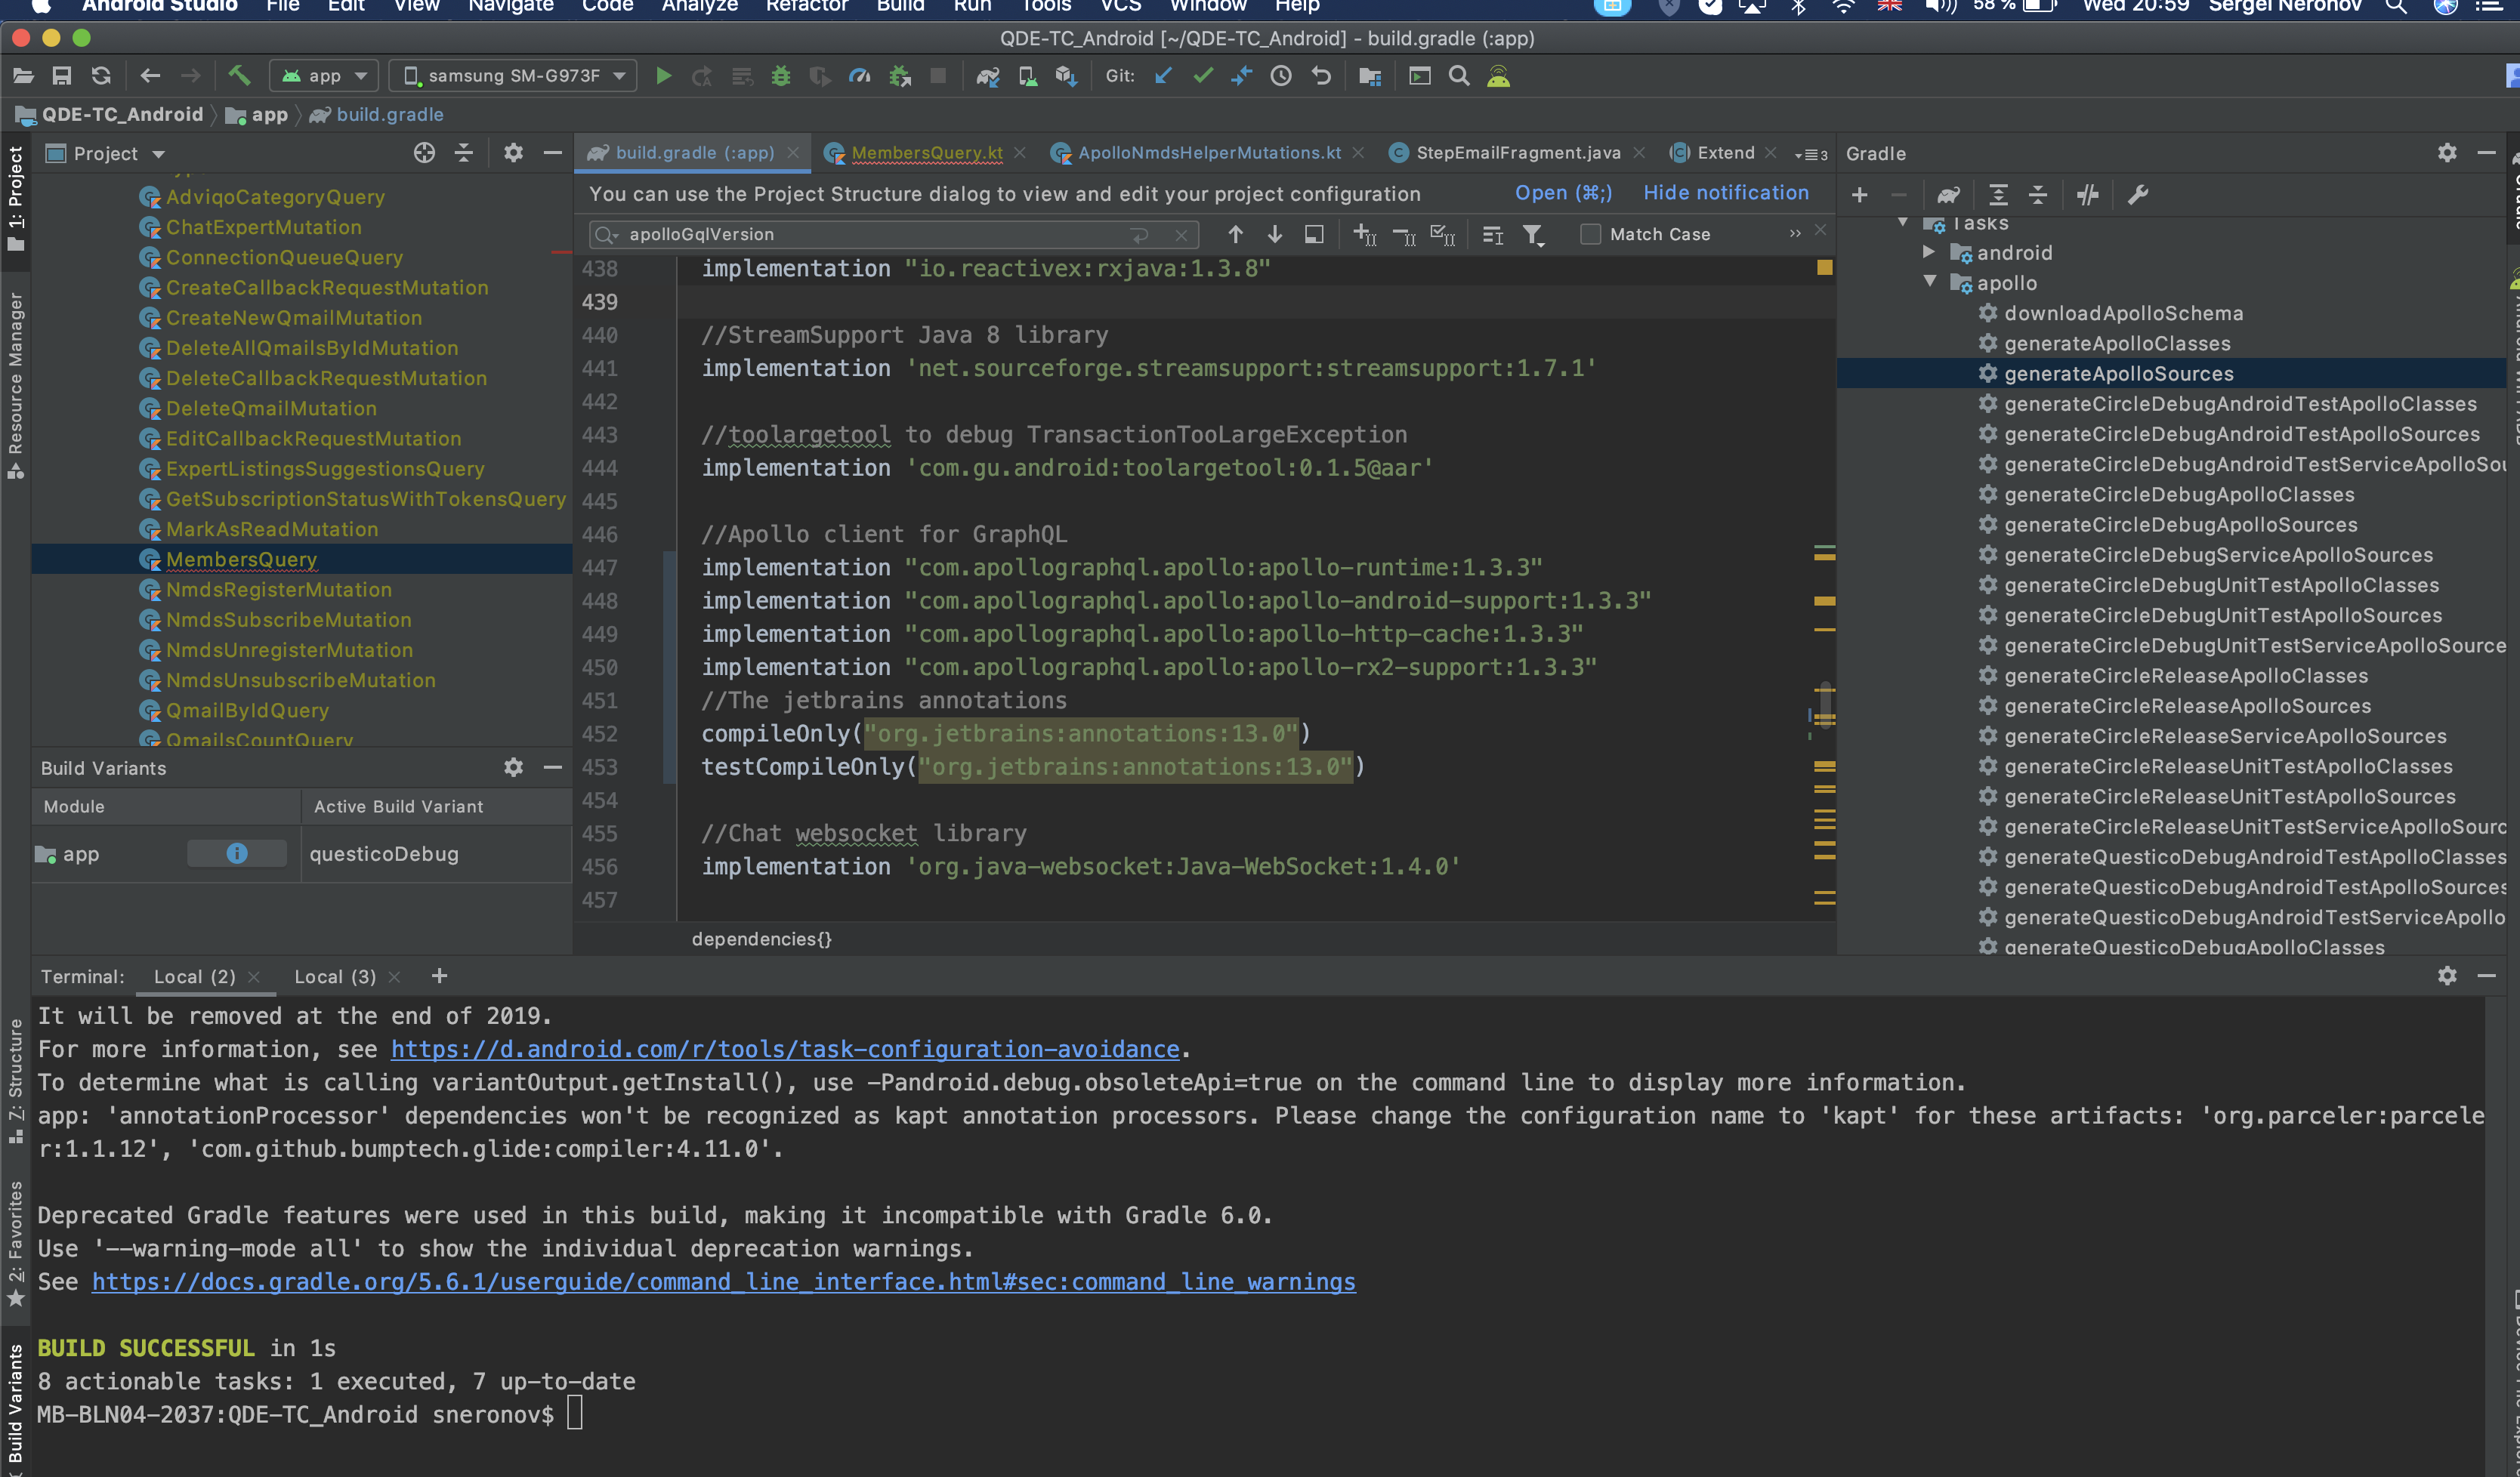Open the samsung SM-G973F device dropdown
This screenshot has width=2520, height=1477.
pyautogui.click(x=515, y=76)
